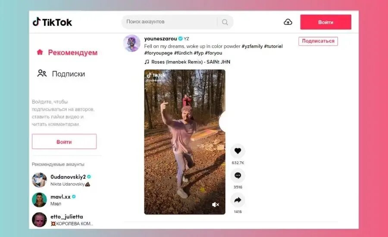Select the Рекомендуем tab
388x237 pixels.
pyautogui.click(x=67, y=53)
